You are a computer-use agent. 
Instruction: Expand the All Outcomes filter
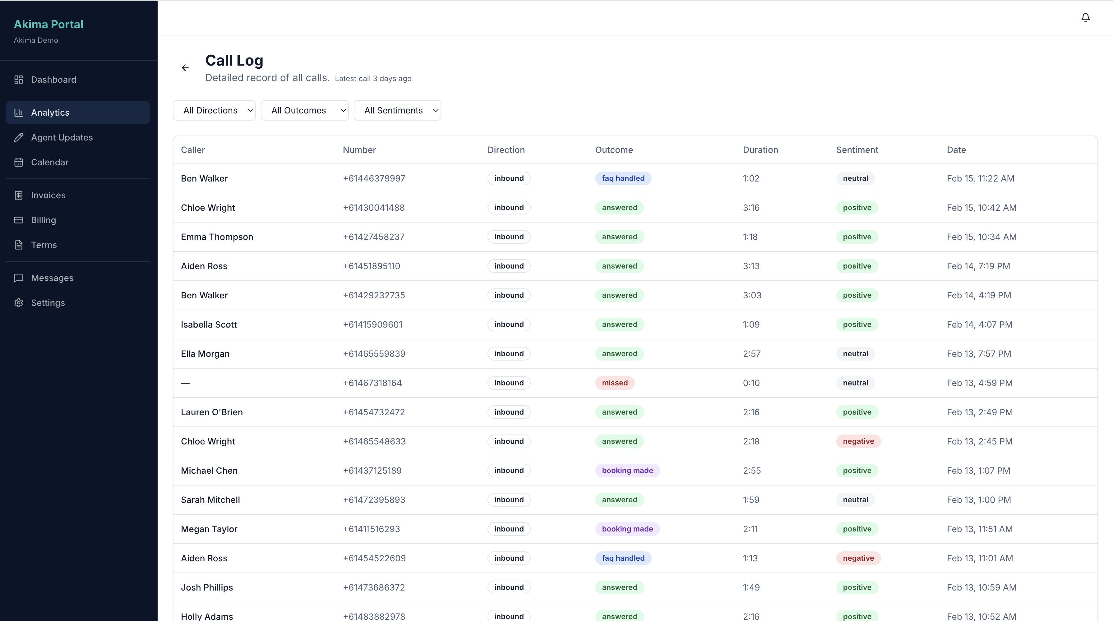point(305,110)
